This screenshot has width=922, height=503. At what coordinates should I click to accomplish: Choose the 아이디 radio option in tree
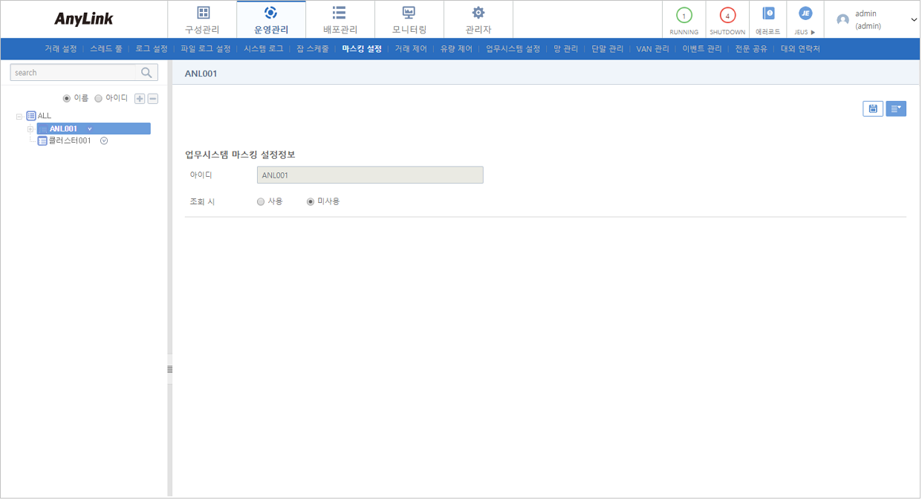pyautogui.click(x=99, y=98)
